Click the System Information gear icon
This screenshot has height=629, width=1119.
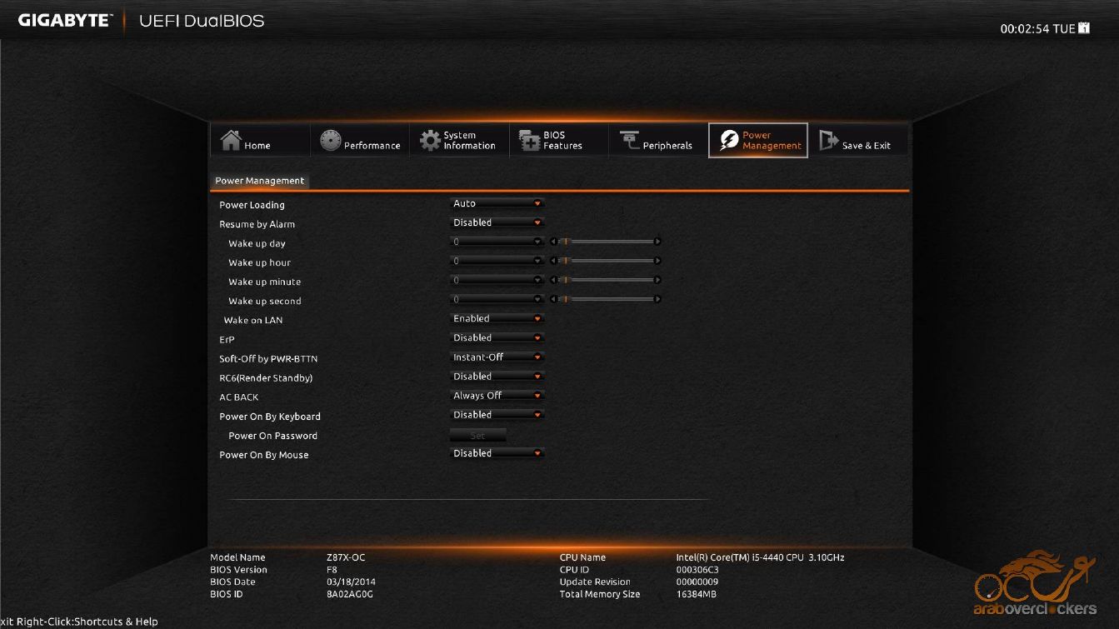(430, 140)
